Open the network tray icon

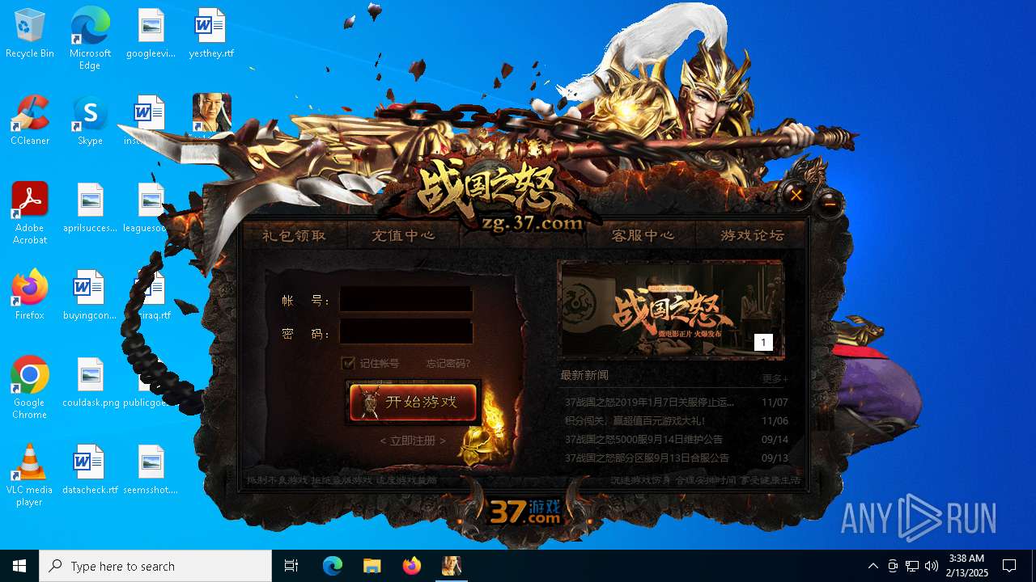click(x=912, y=566)
